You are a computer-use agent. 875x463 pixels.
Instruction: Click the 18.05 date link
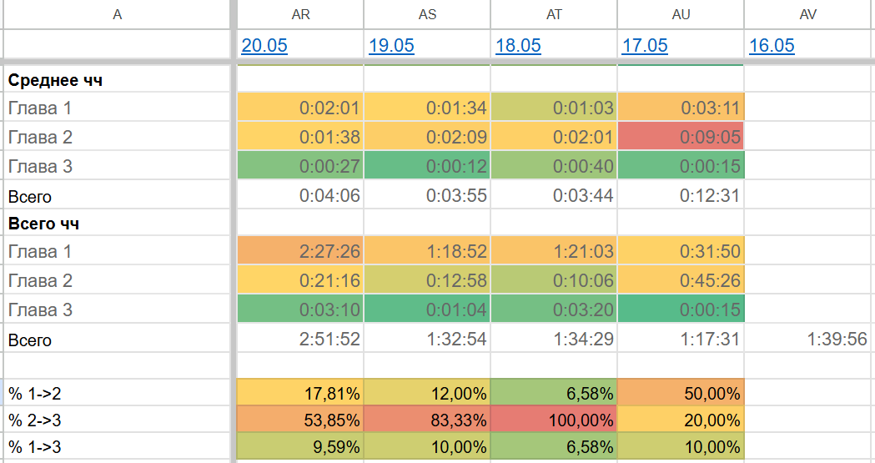tap(518, 45)
